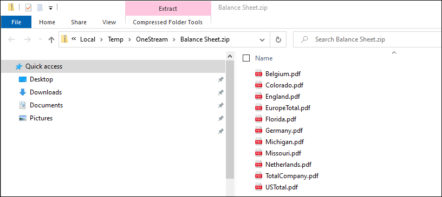Click the pin icon beside Documents
This screenshot has height=197, width=442.
point(220,105)
